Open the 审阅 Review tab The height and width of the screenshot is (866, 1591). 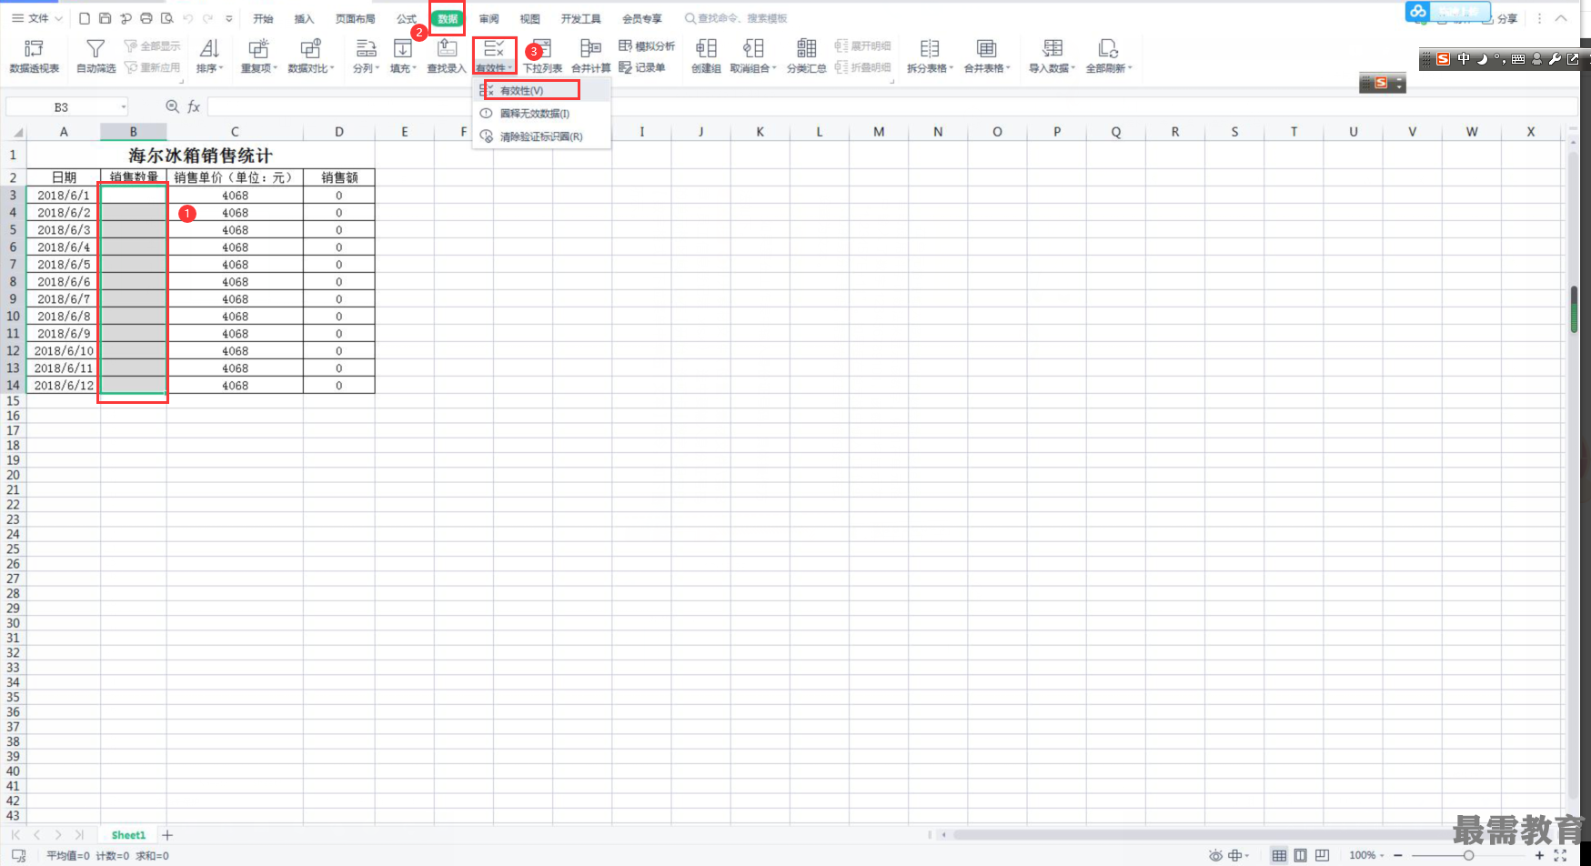[x=489, y=18]
